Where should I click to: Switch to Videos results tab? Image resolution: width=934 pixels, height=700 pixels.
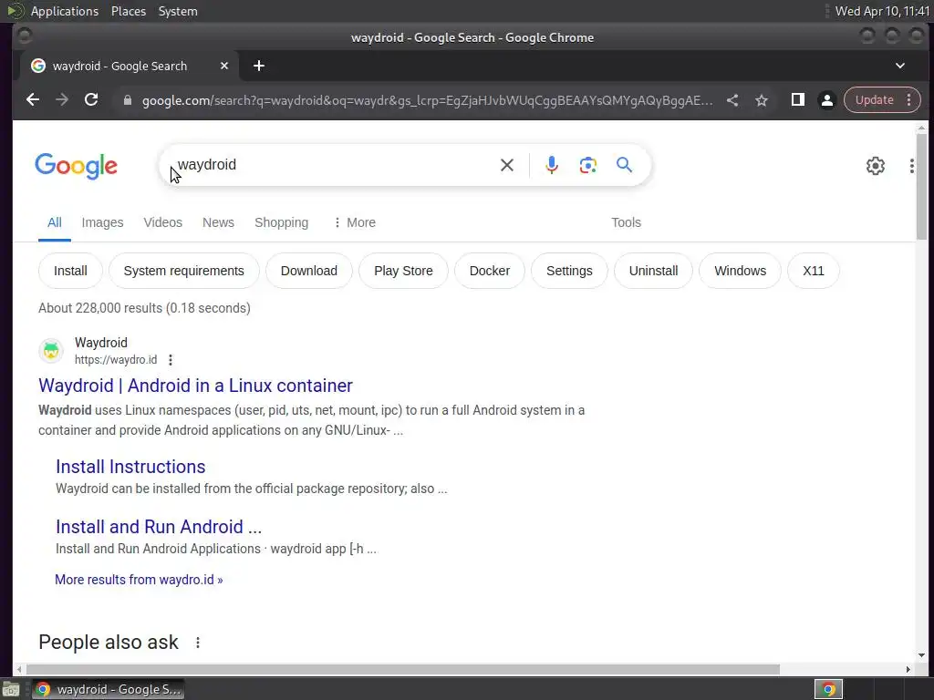[x=162, y=222]
